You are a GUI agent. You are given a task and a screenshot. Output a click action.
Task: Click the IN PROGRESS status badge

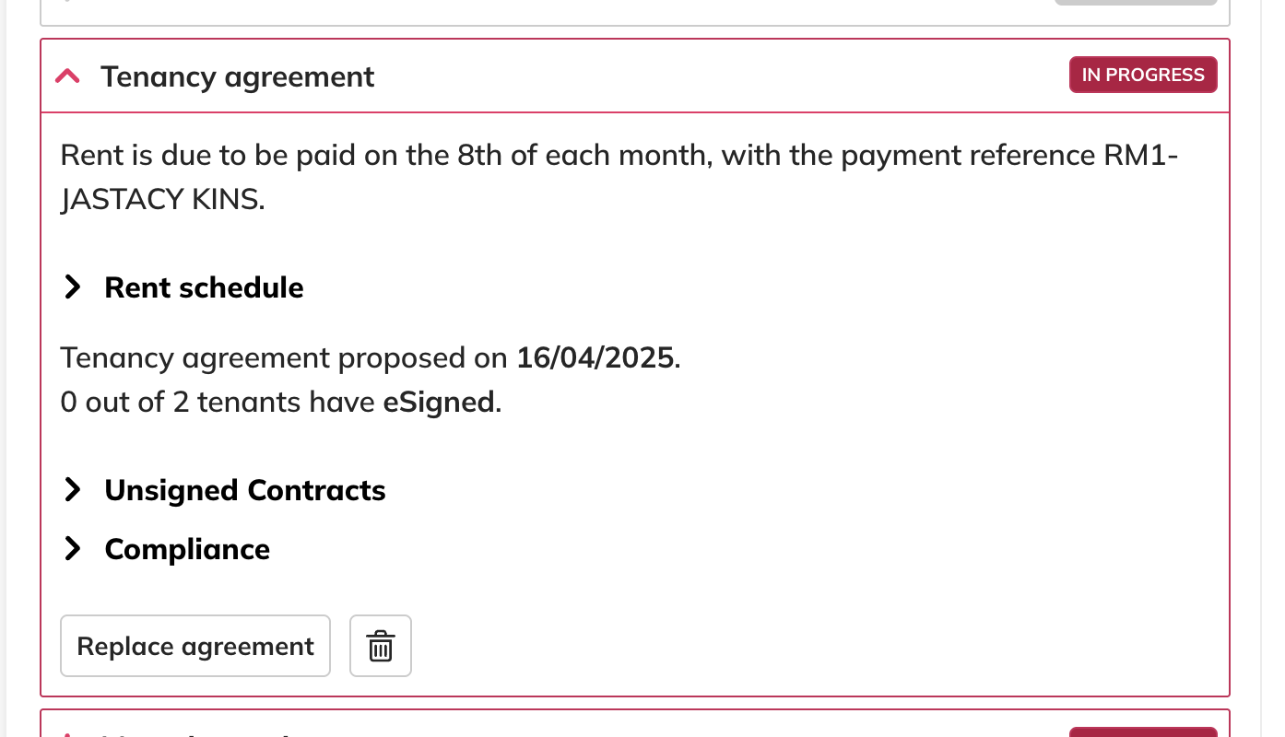pos(1142,76)
